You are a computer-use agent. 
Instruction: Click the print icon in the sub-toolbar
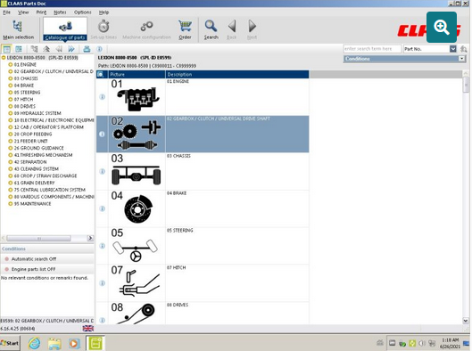pyautogui.click(x=87, y=49)
